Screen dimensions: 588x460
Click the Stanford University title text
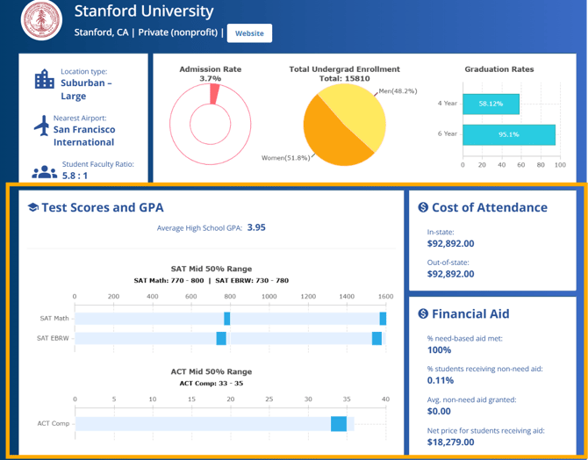[x=144, y=11]
